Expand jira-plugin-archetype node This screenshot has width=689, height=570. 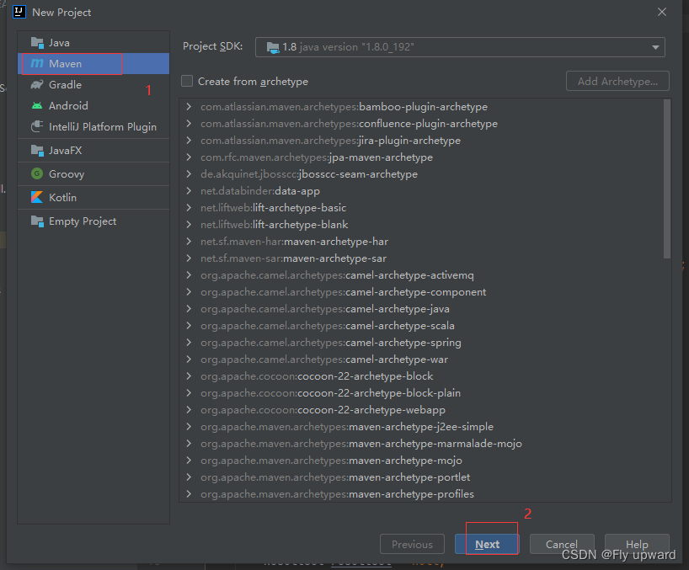coord(189,141)
